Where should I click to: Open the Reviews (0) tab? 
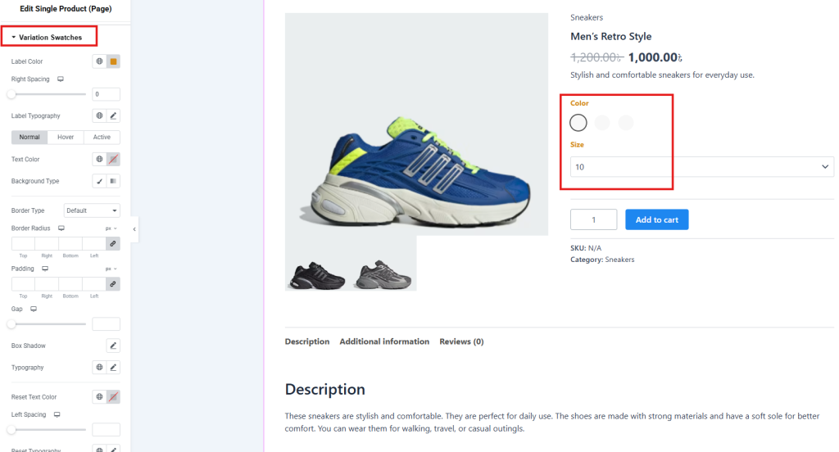(x=461, y=341)
